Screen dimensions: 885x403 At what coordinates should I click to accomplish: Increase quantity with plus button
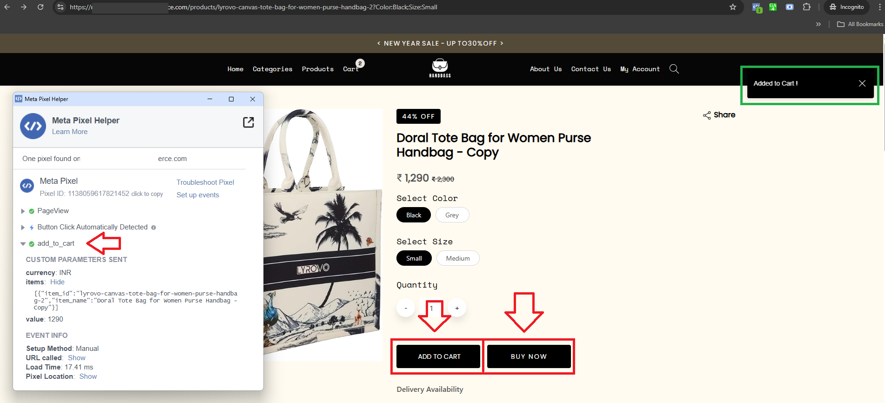click(457, 308)
